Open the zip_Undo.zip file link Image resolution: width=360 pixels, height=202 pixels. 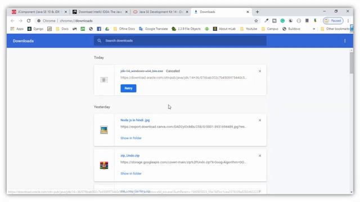coord(130,155)
